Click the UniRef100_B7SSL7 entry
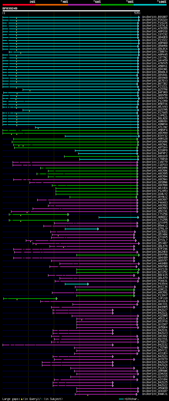The image size is (169, 401). [155, 240]
